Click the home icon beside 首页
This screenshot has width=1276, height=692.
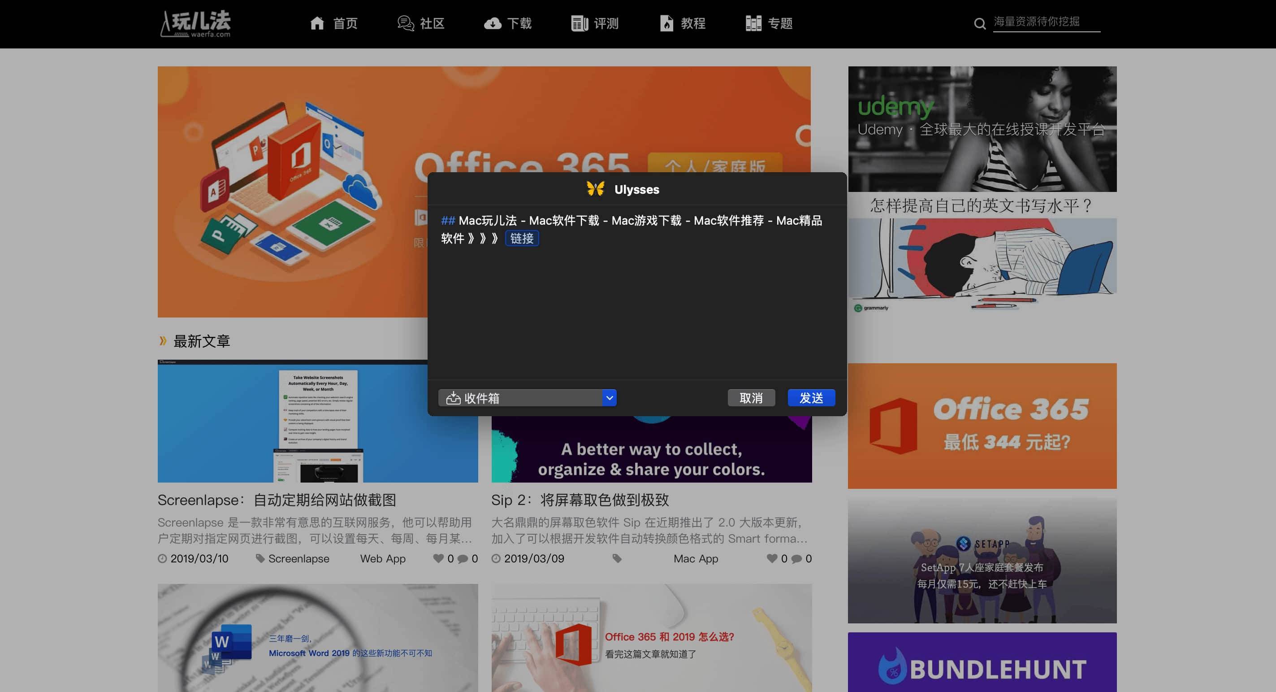point(317,23)
